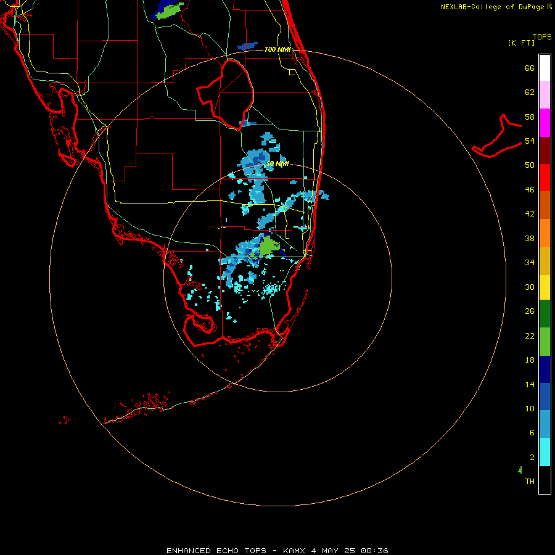Viewport: 555px width, 555px height.
Task: Click the '50 NMI' range ring label
Action: [x=277, y=164]
